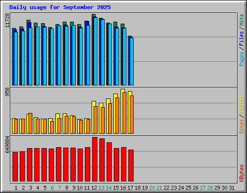Click the 11728 y-axis scale value
247x193 pixels.
point(7,20)
